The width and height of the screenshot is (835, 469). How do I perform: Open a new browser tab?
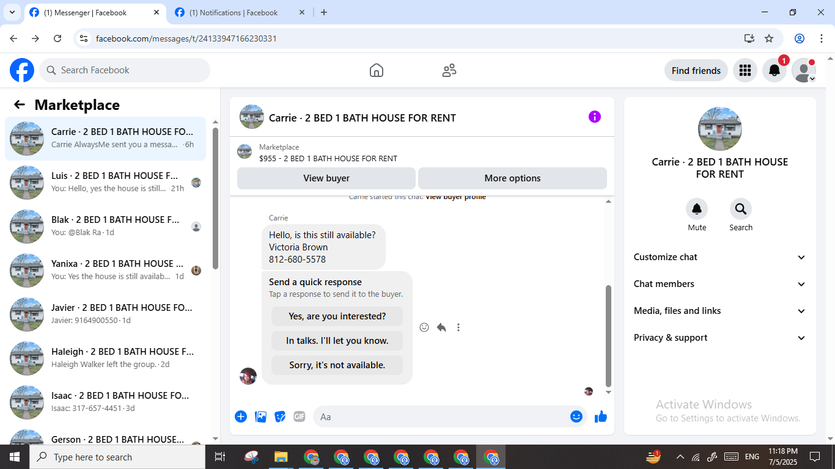pyautogui.click(x=324, y=12)
